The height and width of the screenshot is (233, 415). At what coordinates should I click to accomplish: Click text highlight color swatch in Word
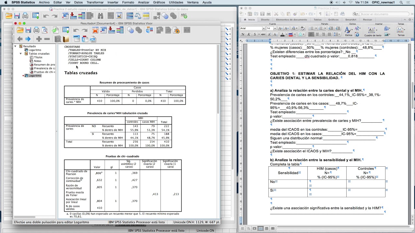point(291,34)
